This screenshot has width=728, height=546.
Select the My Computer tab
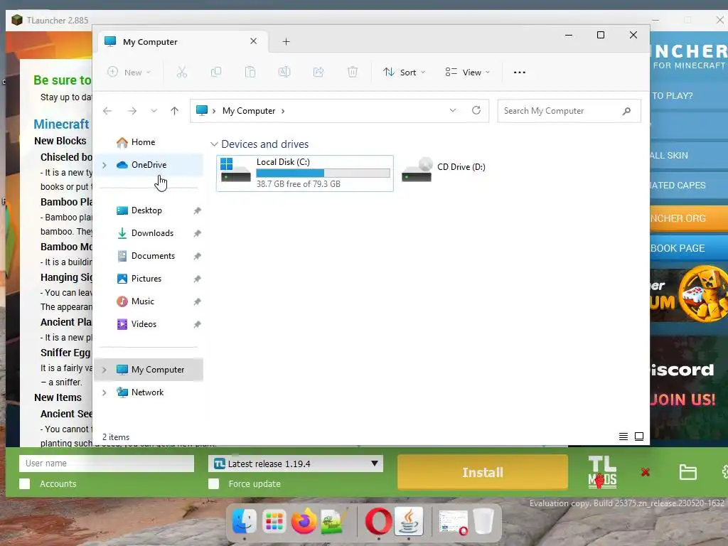181,42
